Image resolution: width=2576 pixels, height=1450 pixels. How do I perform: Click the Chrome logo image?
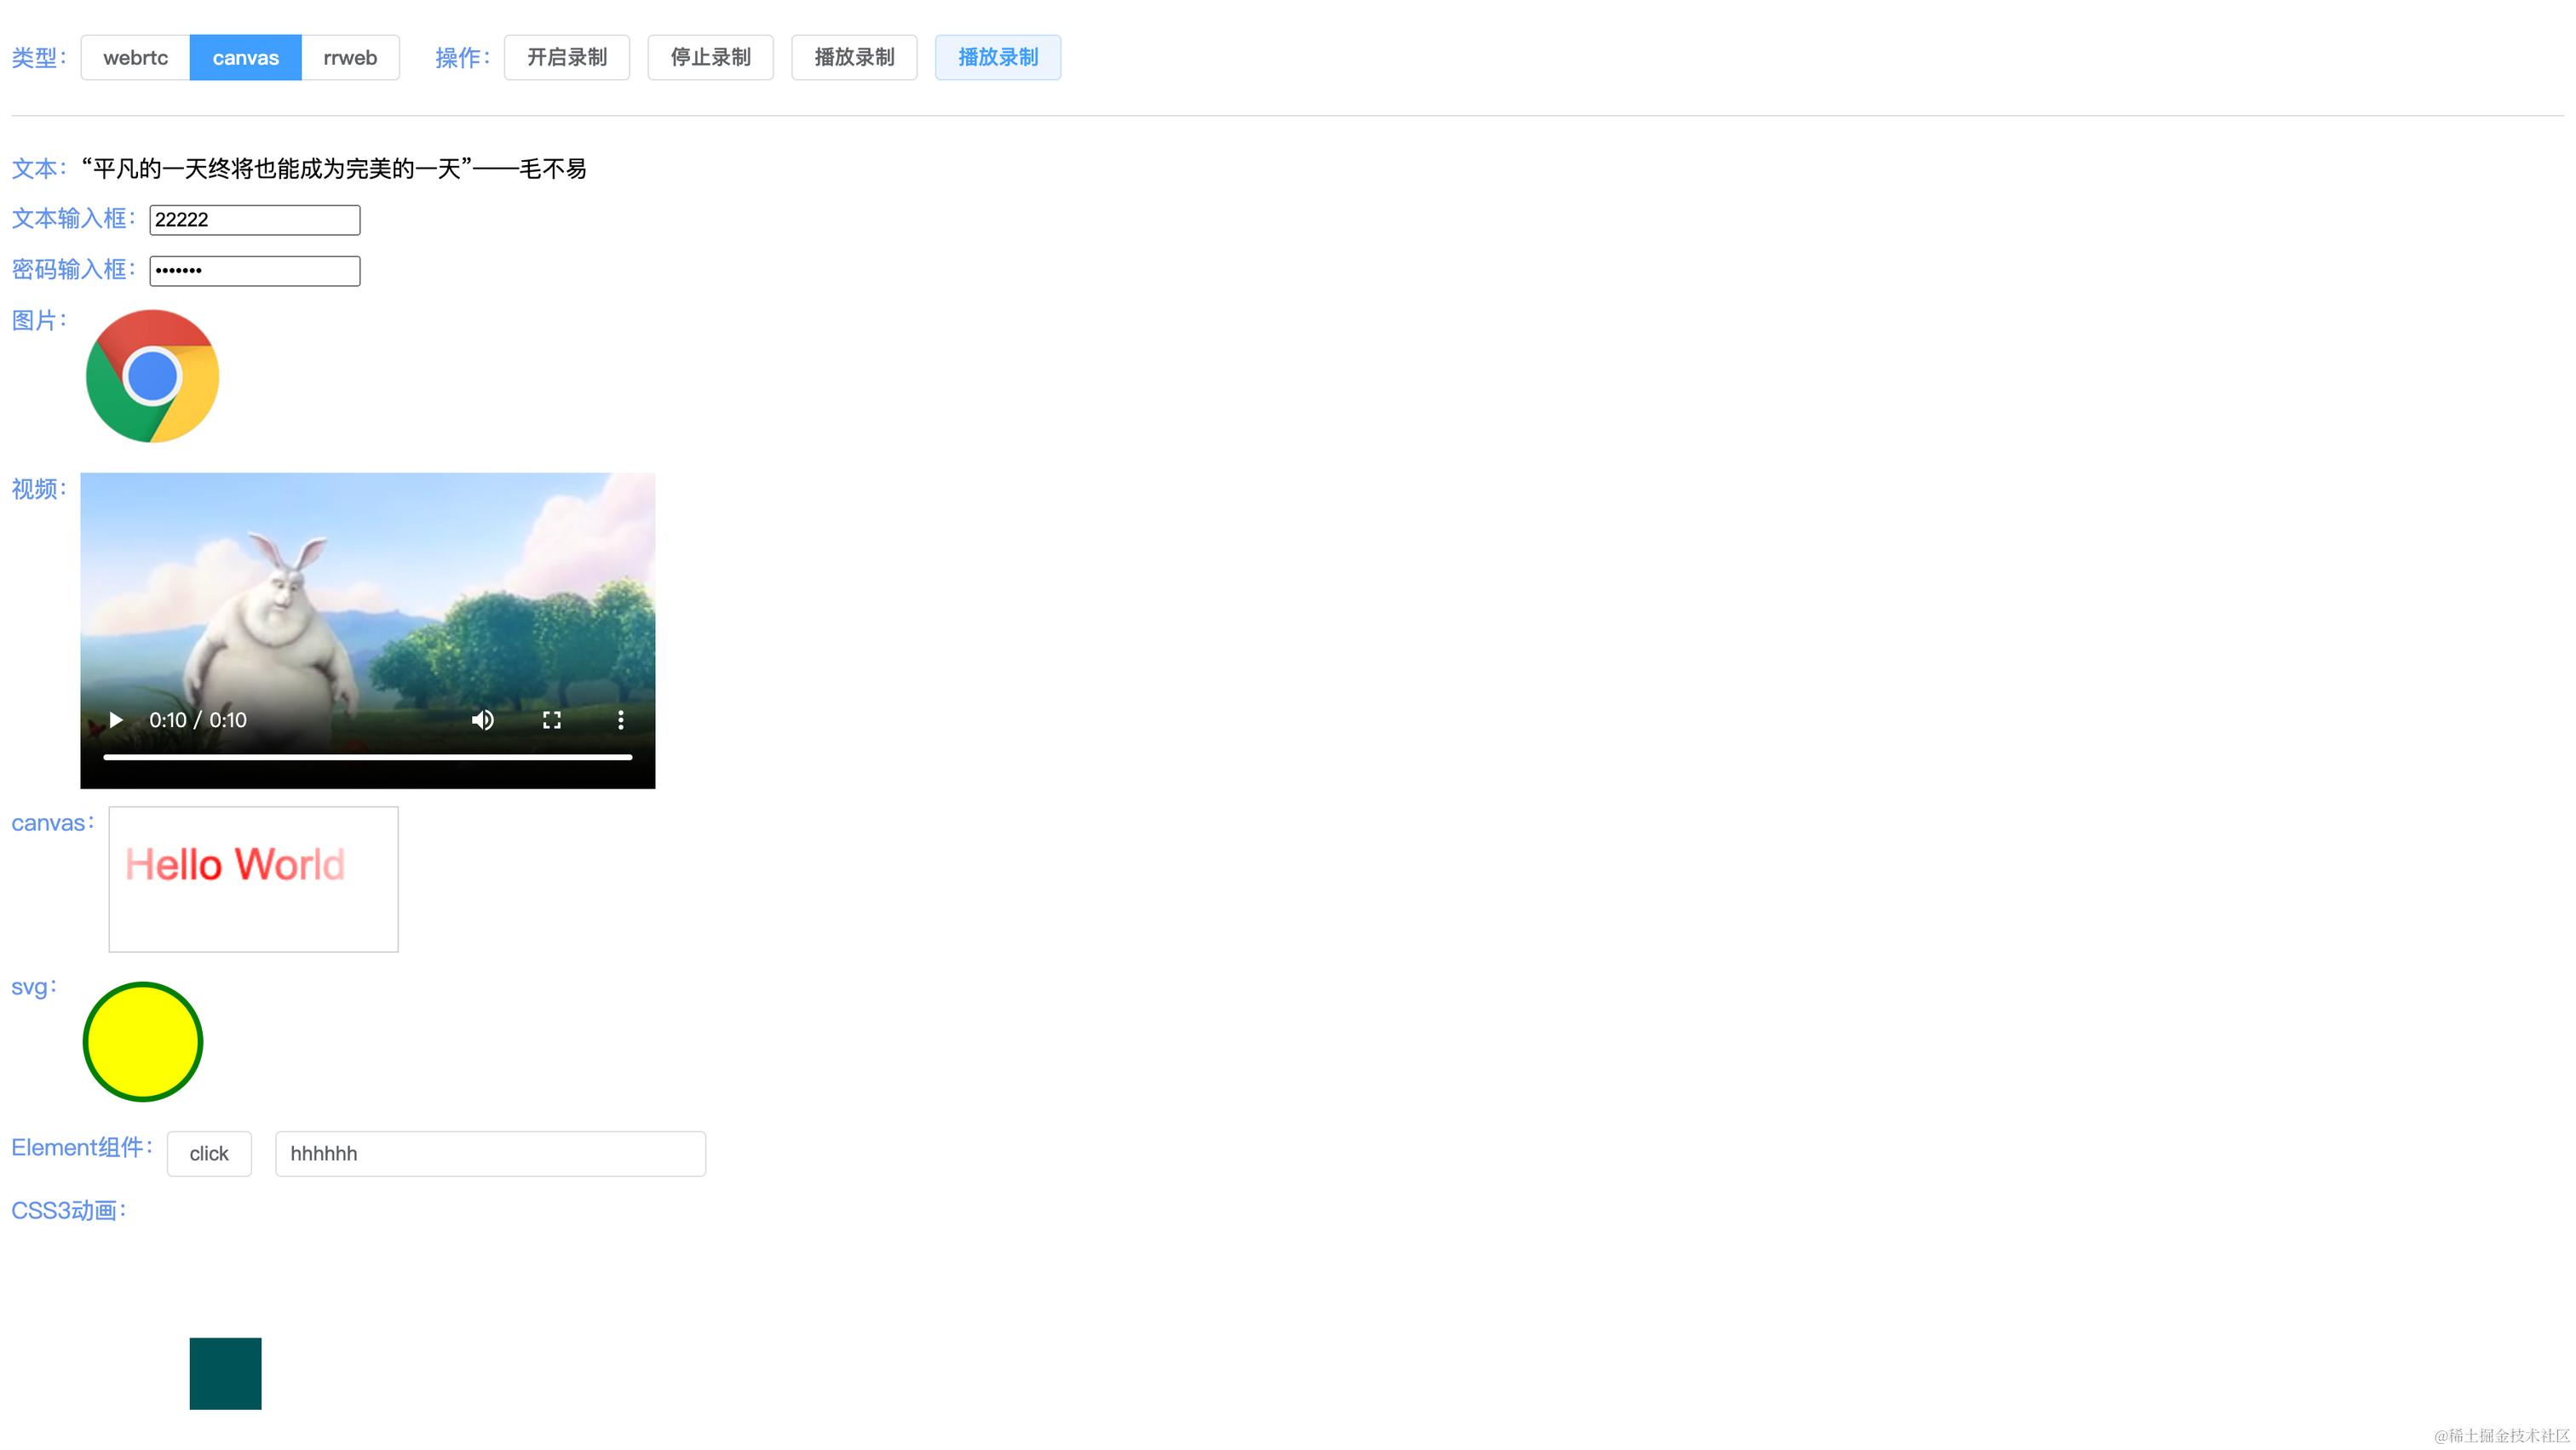[152, 375]
